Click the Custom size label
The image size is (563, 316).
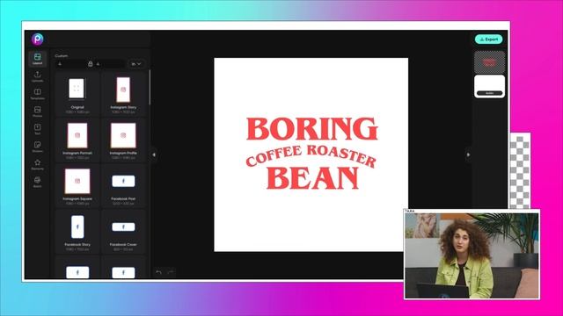[x=62, y=56]
